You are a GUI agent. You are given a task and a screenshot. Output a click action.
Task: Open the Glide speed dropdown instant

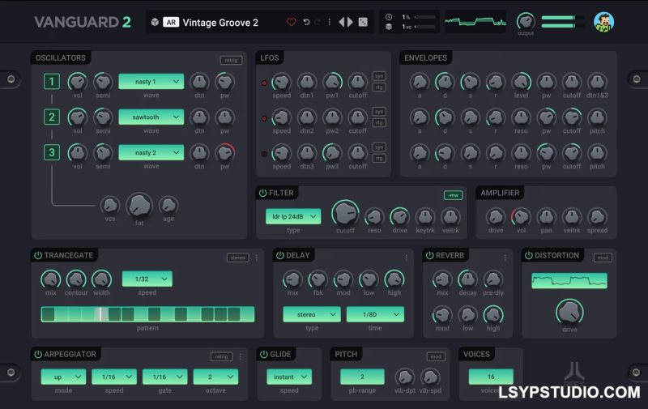coord(289,377)
